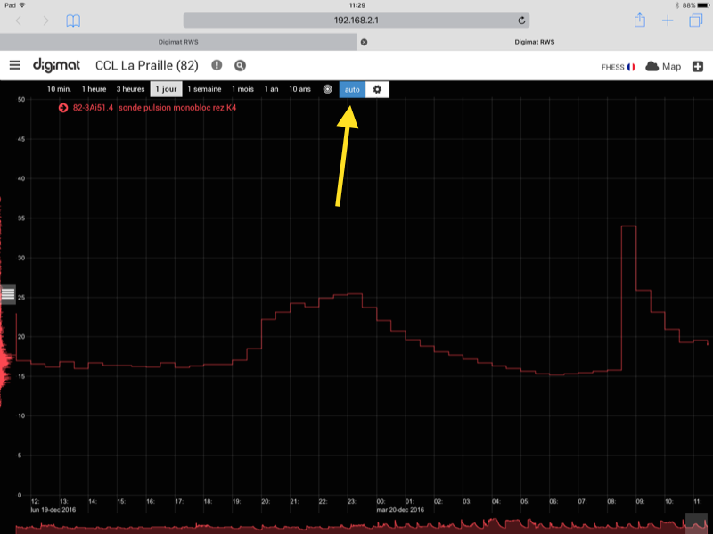Image resolution: width=713 pixels, height=534 pixels.
Task: Open the search magnifier icon
Action: (x=240, y=65)
